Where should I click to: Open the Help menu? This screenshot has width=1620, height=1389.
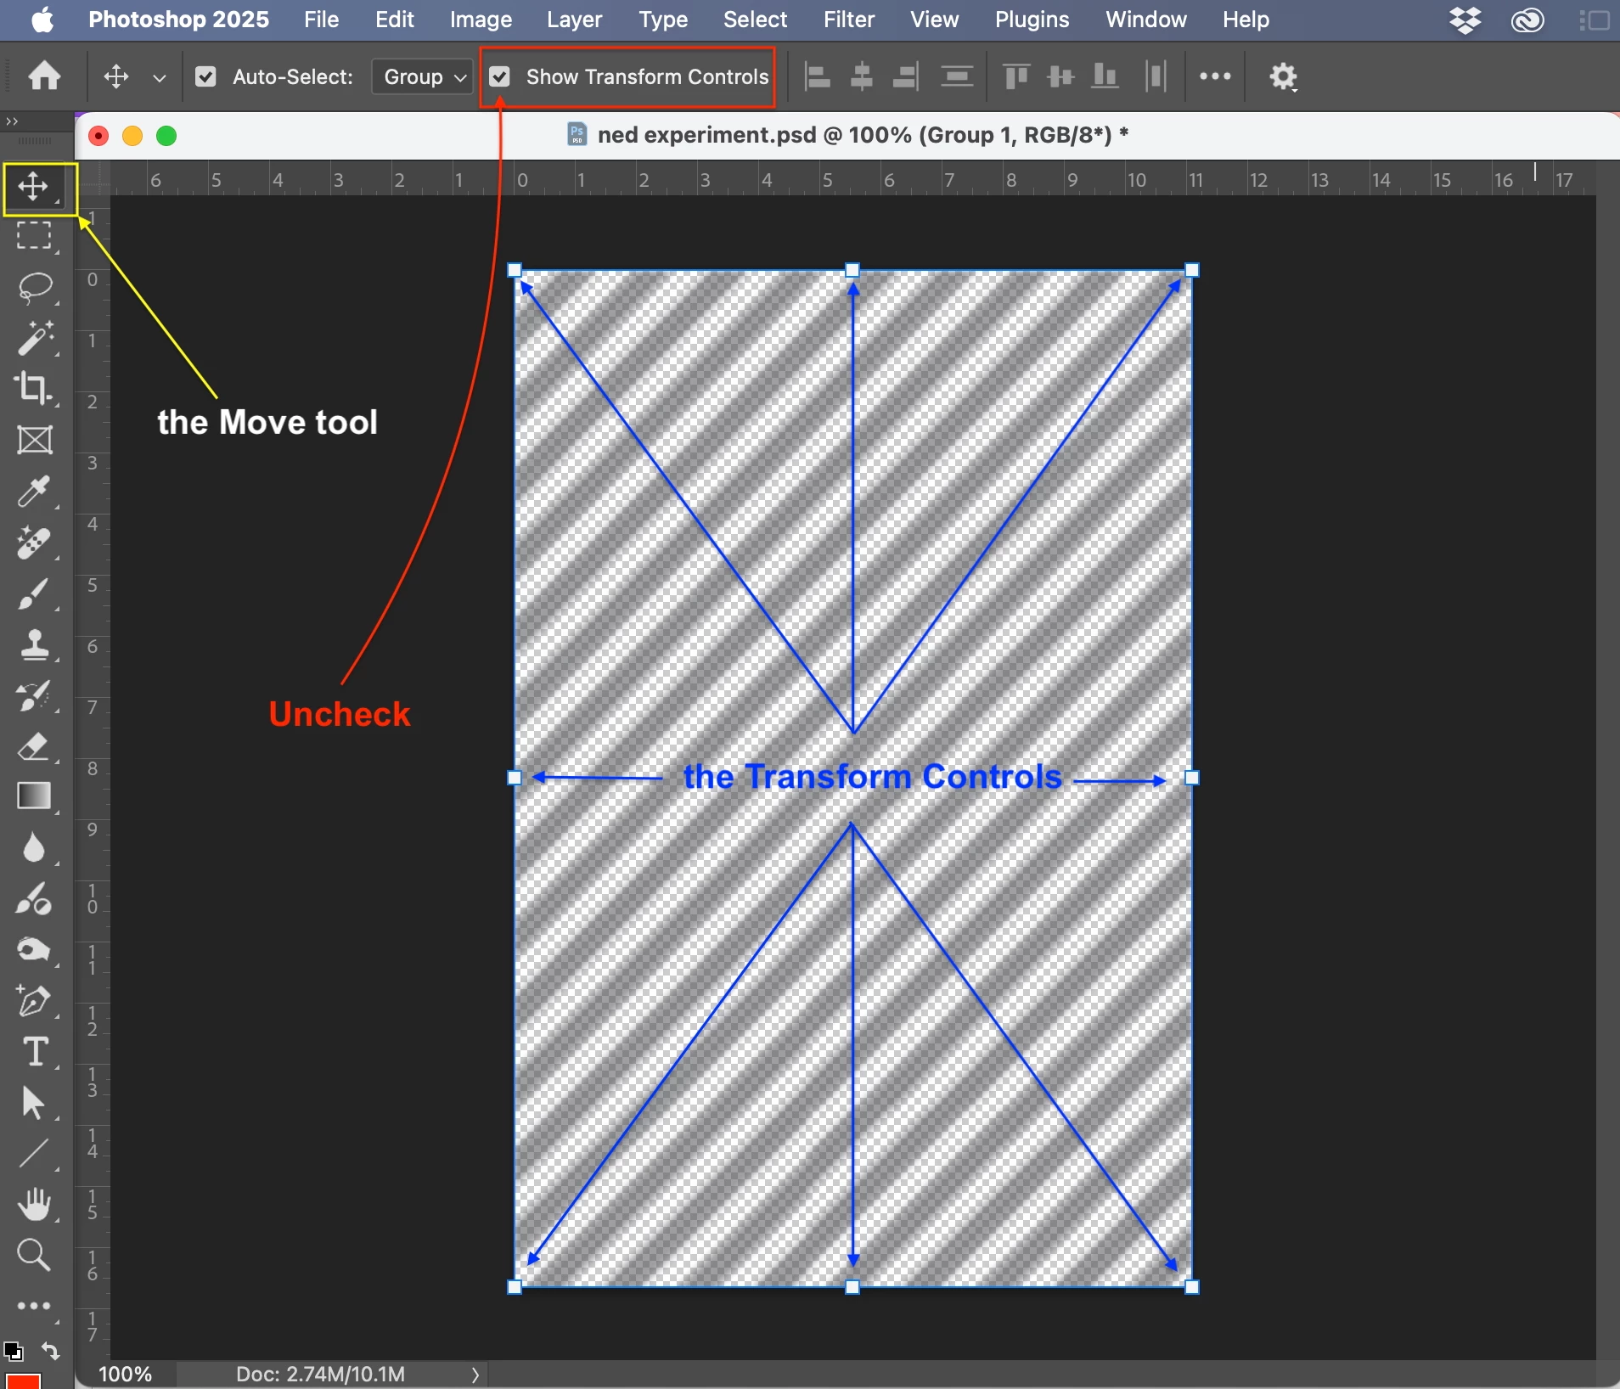1246,20
